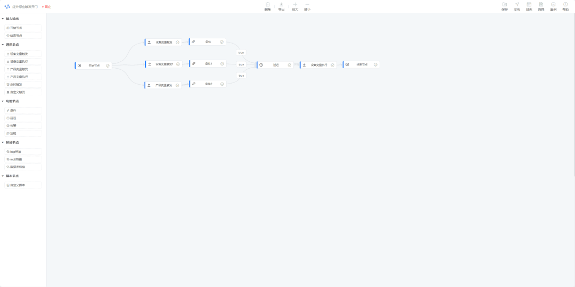Select http桥接 in the sidebar palette
The image size is (575, 287).
click(x=23, y=151)
